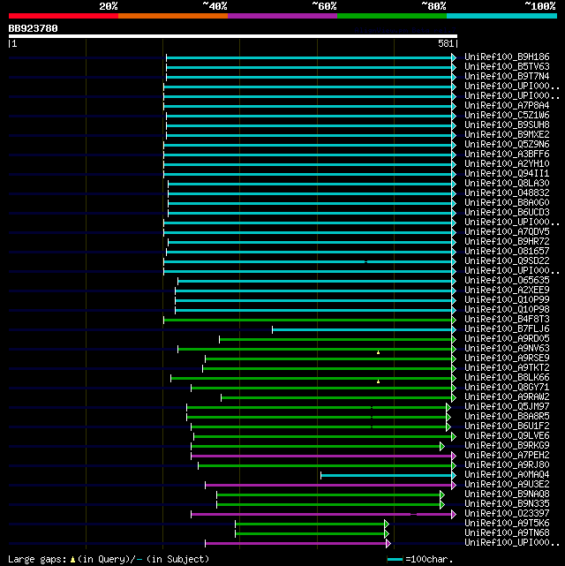Select hit label UniRef100_Q5Z9N6

[507, 145]
